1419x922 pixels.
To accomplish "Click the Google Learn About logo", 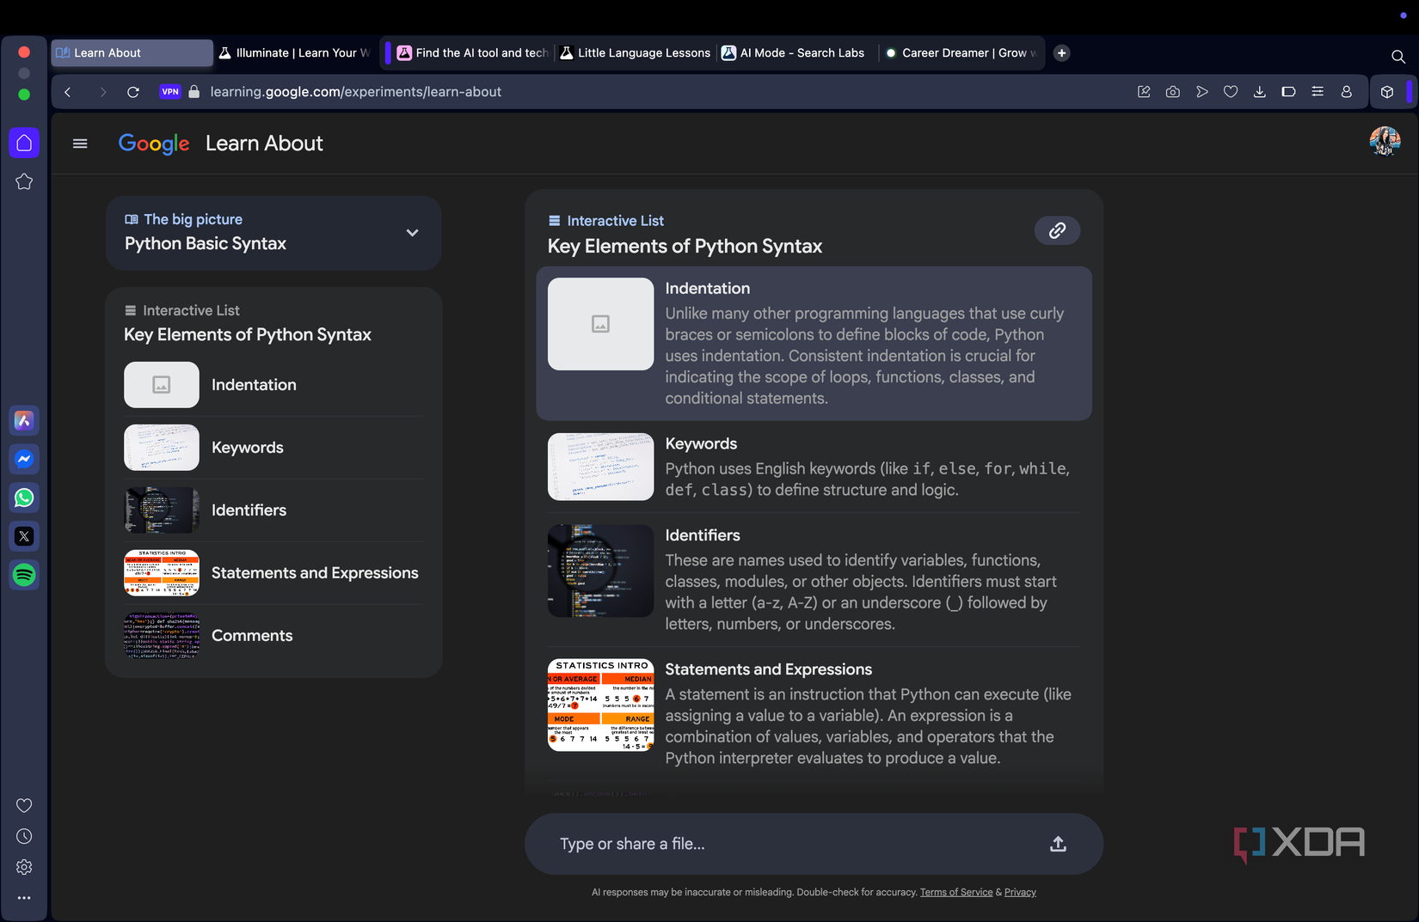I will click(221, 143).
